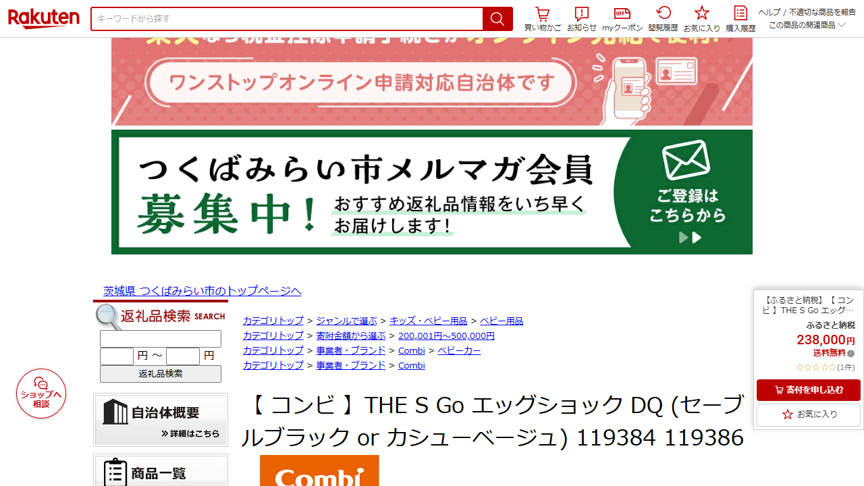This screenshot has height=486, width=864.
Task: Open myクーポン coupons
Action: click(x=622, y=19)
